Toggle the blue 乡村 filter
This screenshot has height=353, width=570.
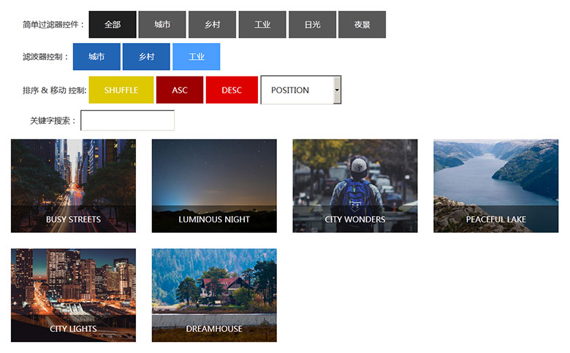(x=146, y=57)
